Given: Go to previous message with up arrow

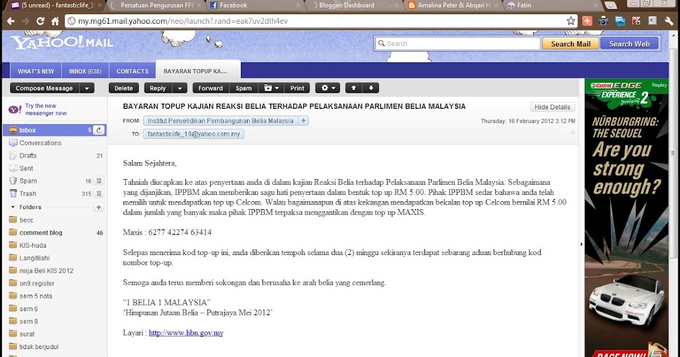Looking at the screenshot, I should pyautogui.click(x=354, y=88).
